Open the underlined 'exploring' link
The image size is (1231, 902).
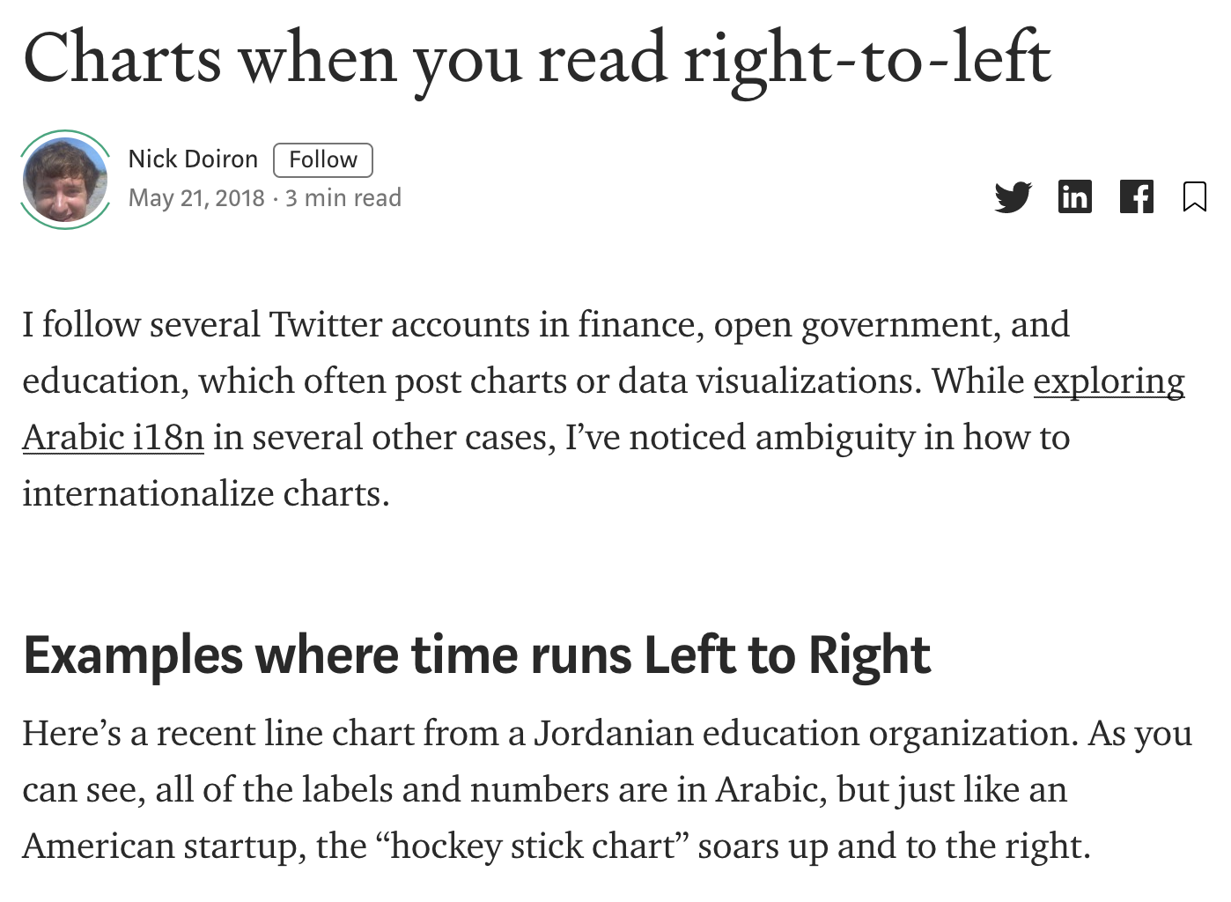1109,381
